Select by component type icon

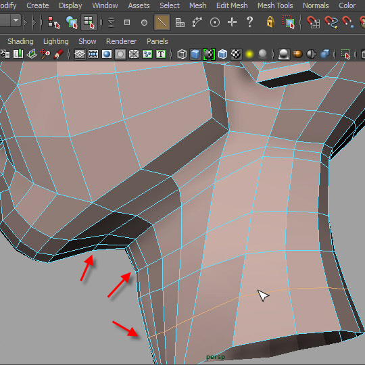89,22
